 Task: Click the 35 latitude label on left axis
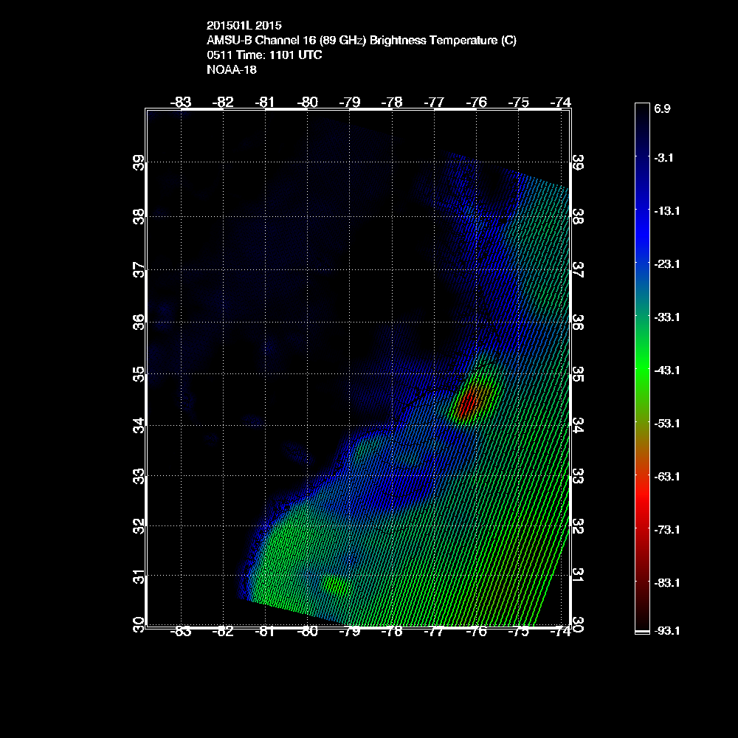pos(138,375)
